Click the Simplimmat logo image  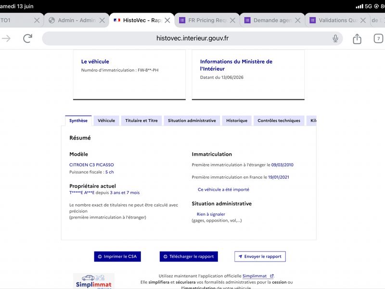(x=94, y=281)
